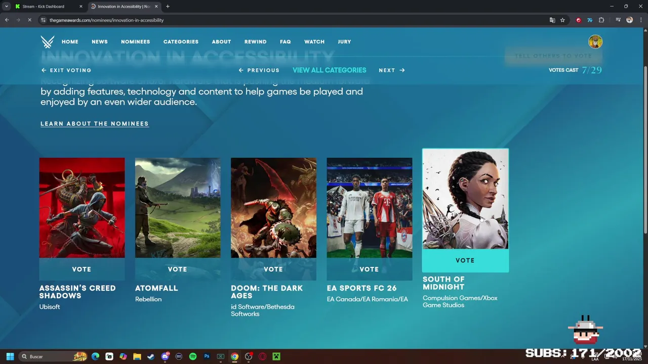
Task: Click LEARN ABOUT THE NOMINEES link
Action: (x=95, y=123)
